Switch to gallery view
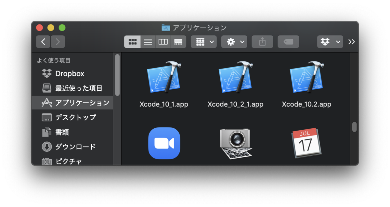Image resolution: width=390 pixels, height=207 pixels. pyautogui.click(x=178, y=42)
